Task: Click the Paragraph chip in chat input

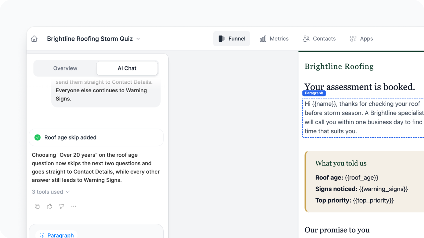Action: 57,235
